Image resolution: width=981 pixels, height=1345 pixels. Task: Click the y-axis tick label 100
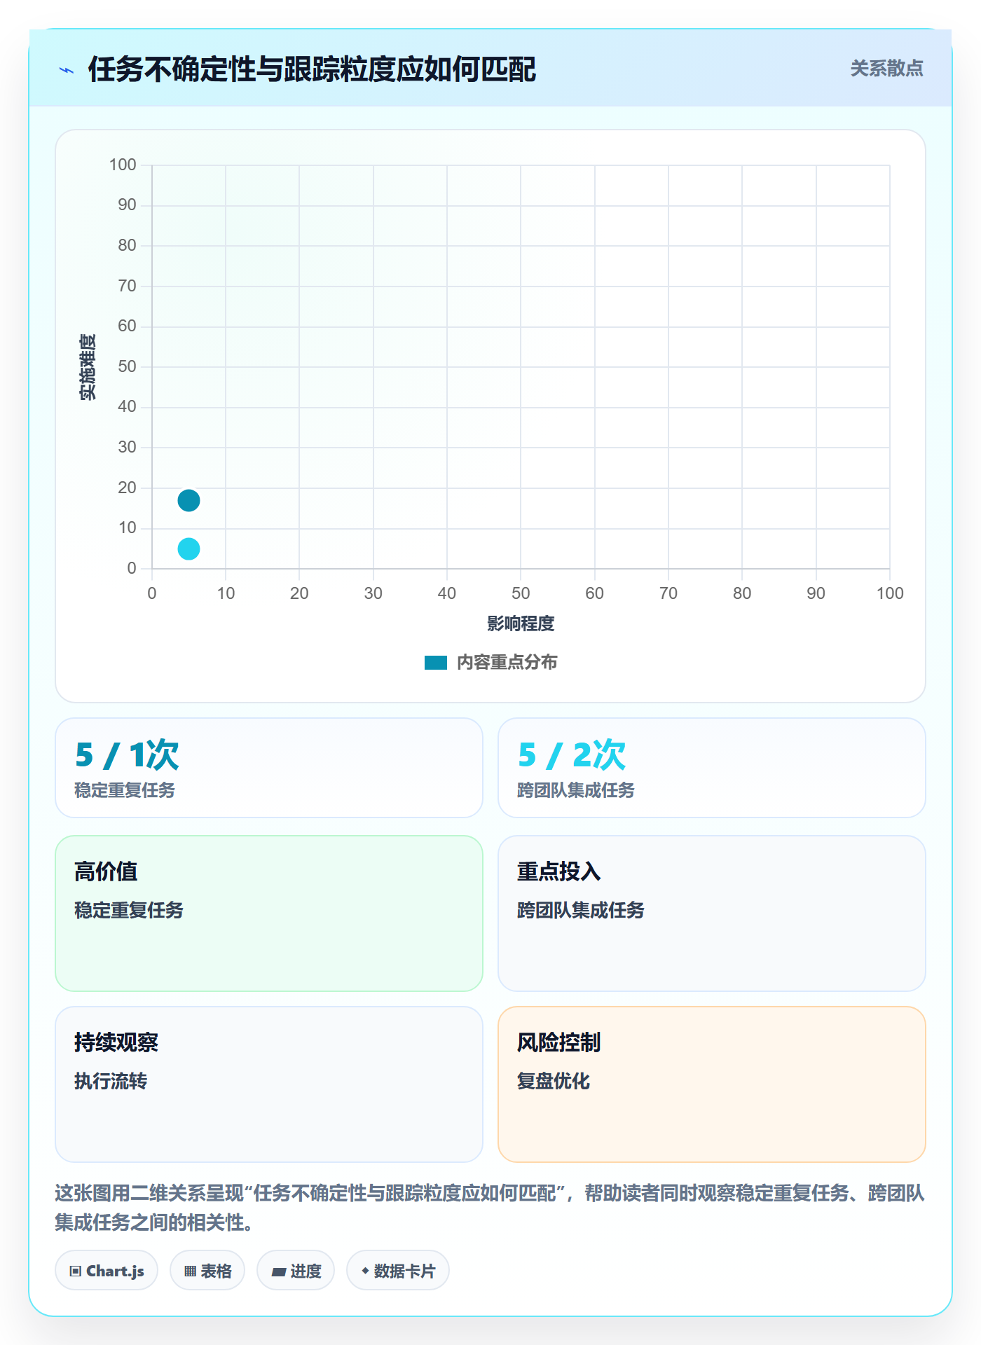click(123, 165)
